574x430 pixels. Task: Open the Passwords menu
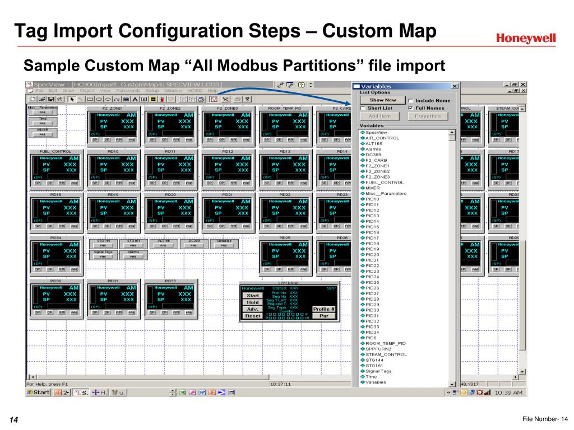pyautogui.click(x=128, y=90)
